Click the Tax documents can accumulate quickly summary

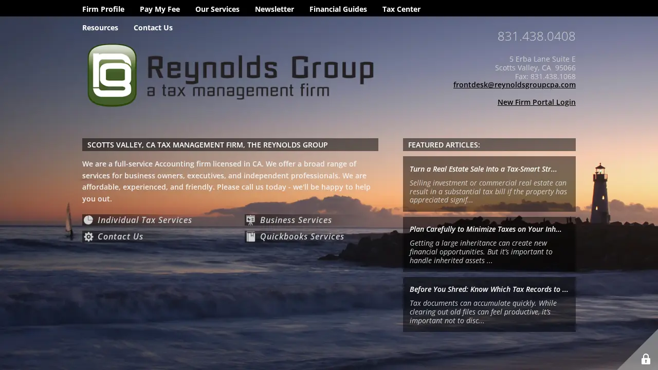tap(483, 312)
